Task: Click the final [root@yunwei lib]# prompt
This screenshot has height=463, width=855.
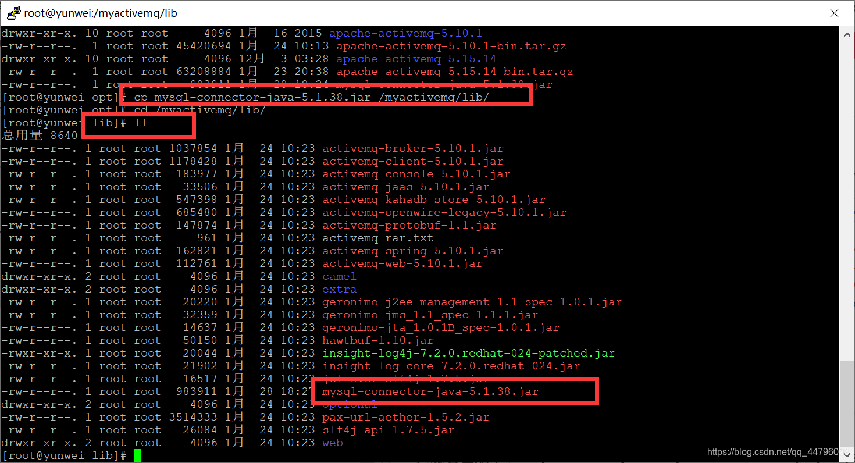Action: tap(64, 455)
